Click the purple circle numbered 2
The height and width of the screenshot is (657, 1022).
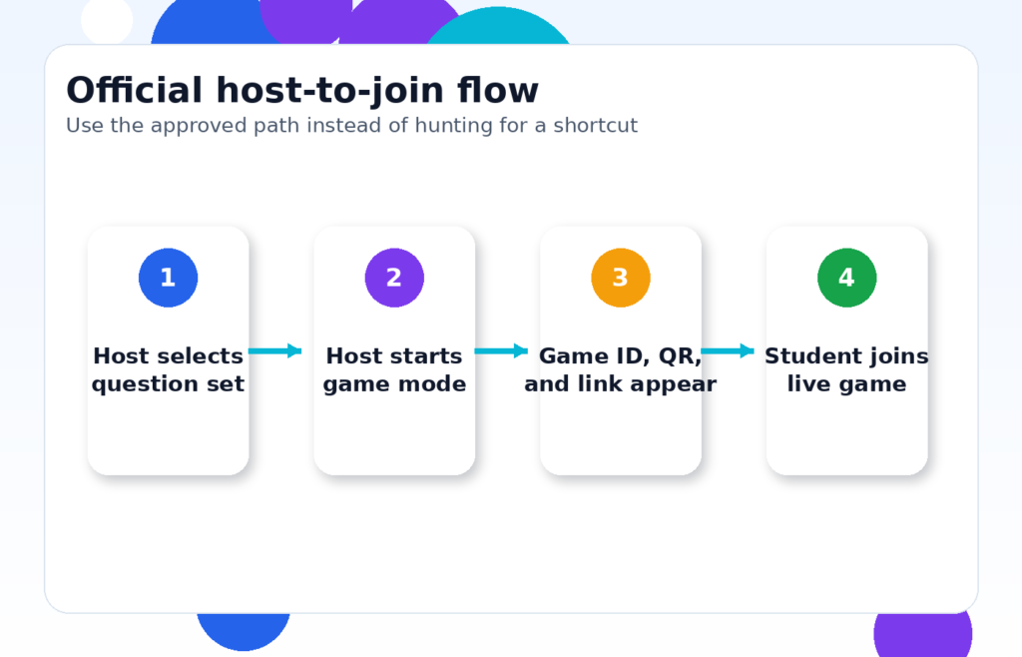point(394,278)
